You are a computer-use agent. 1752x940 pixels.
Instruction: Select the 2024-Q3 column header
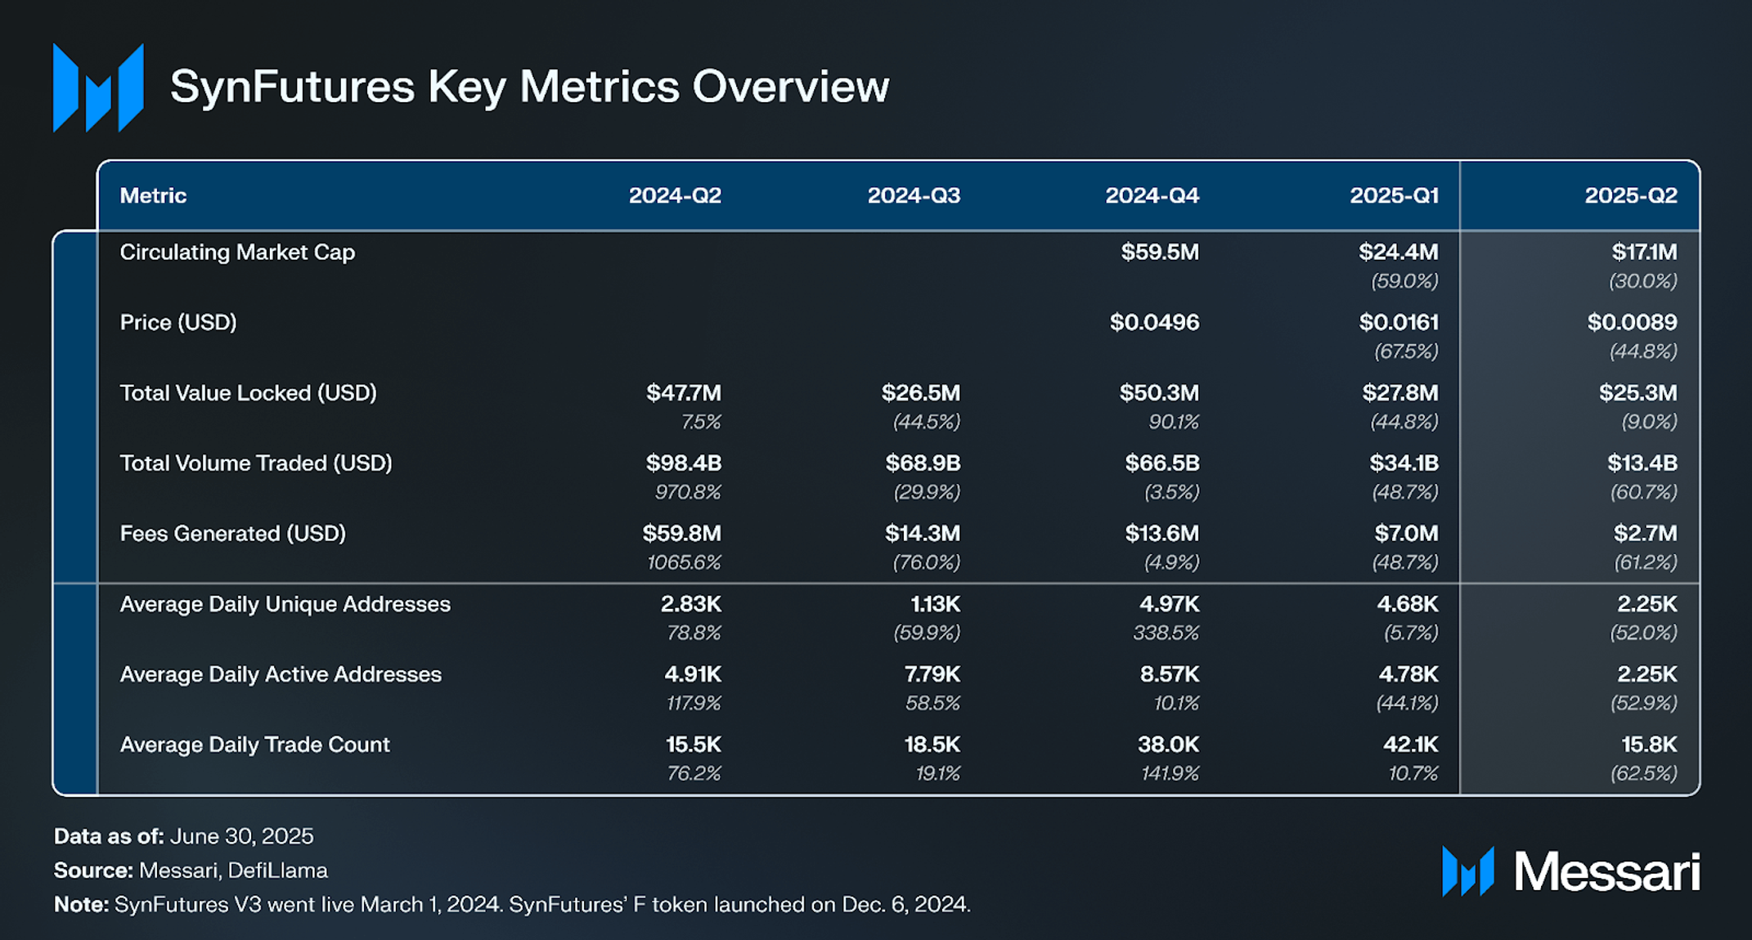[914, 195]
